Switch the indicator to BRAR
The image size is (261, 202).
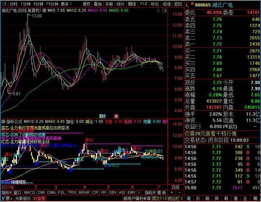click(84, 193)
